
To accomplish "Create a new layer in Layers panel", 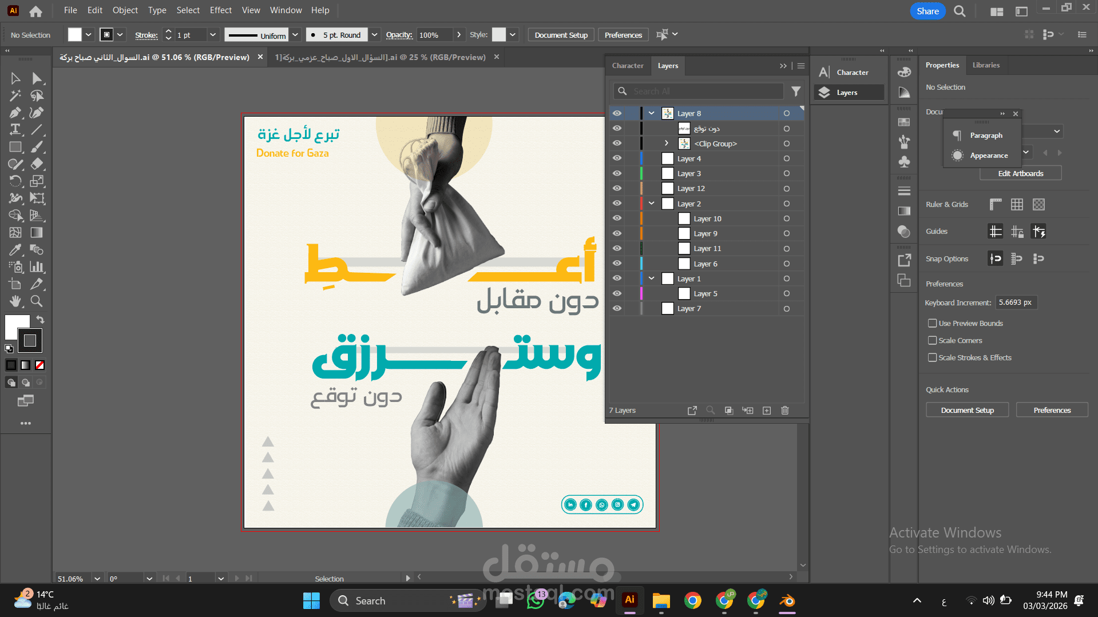I will pyautogui.click(x=767, y=411).
